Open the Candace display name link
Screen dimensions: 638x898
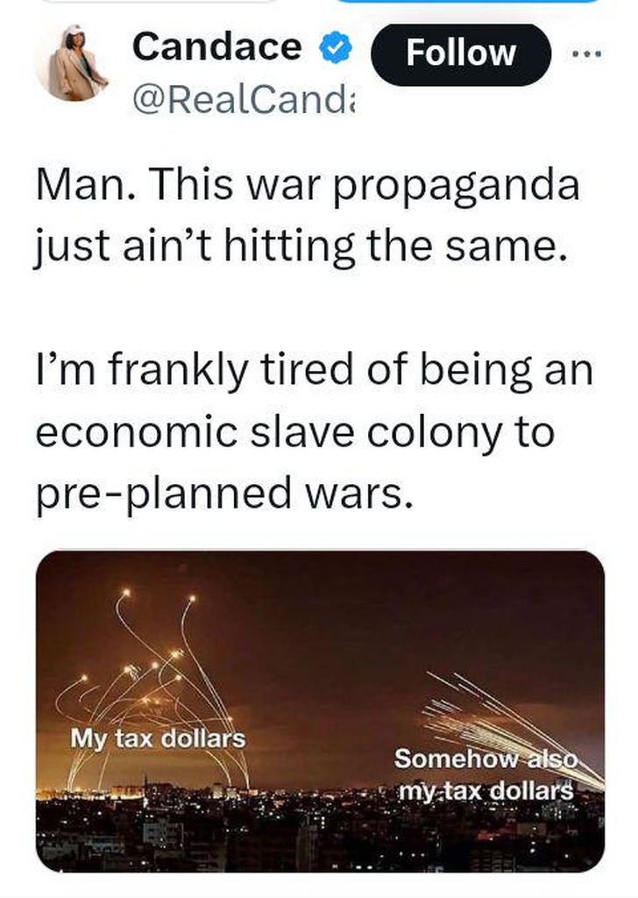[216, 47]
